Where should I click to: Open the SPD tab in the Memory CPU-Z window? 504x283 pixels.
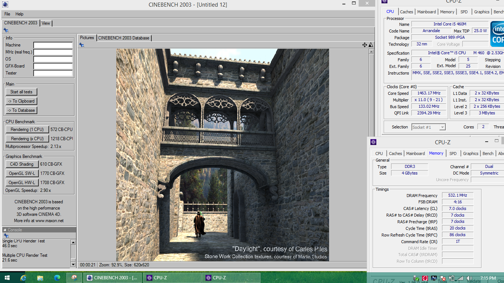coord(453,153)
